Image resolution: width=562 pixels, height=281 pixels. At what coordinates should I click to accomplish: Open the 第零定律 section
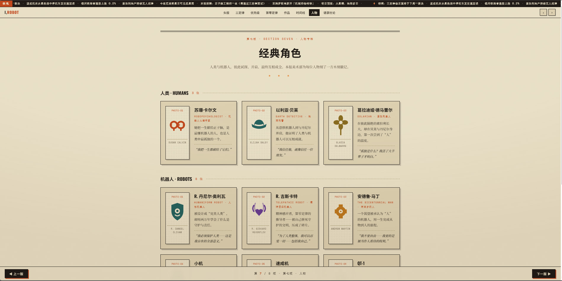272,13
